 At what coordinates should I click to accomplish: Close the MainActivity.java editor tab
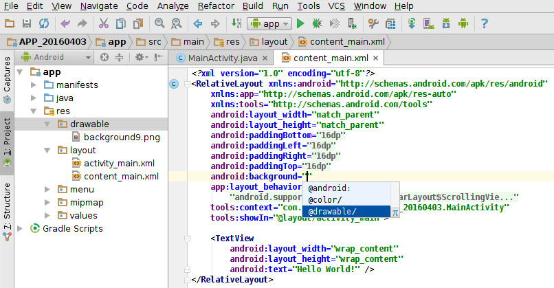(x=265, y=58)
